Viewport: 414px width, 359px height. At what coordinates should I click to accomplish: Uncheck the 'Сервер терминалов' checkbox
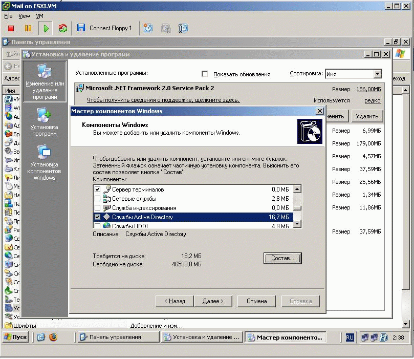pyautogui.click(x=97, y=189)
